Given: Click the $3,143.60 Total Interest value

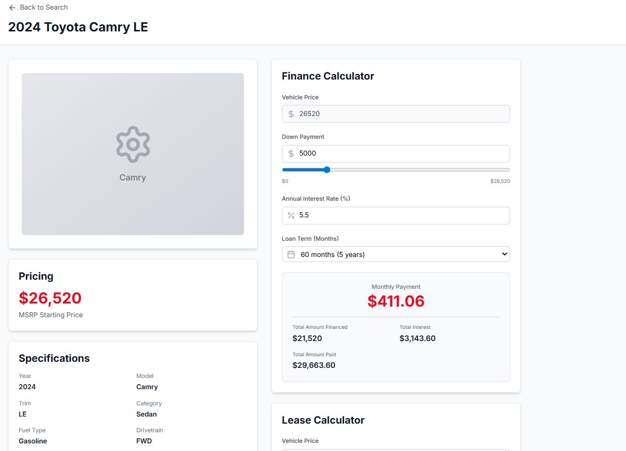Looking at the screenshot, I should (418, 339).
